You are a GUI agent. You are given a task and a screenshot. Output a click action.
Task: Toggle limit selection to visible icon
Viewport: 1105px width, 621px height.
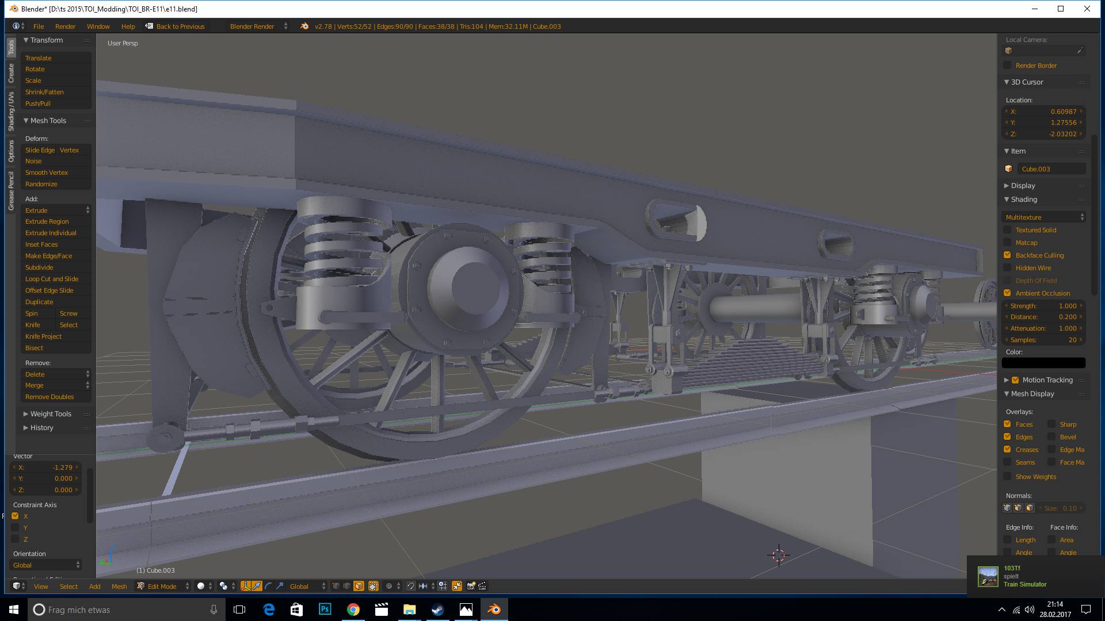coord(374,586)
